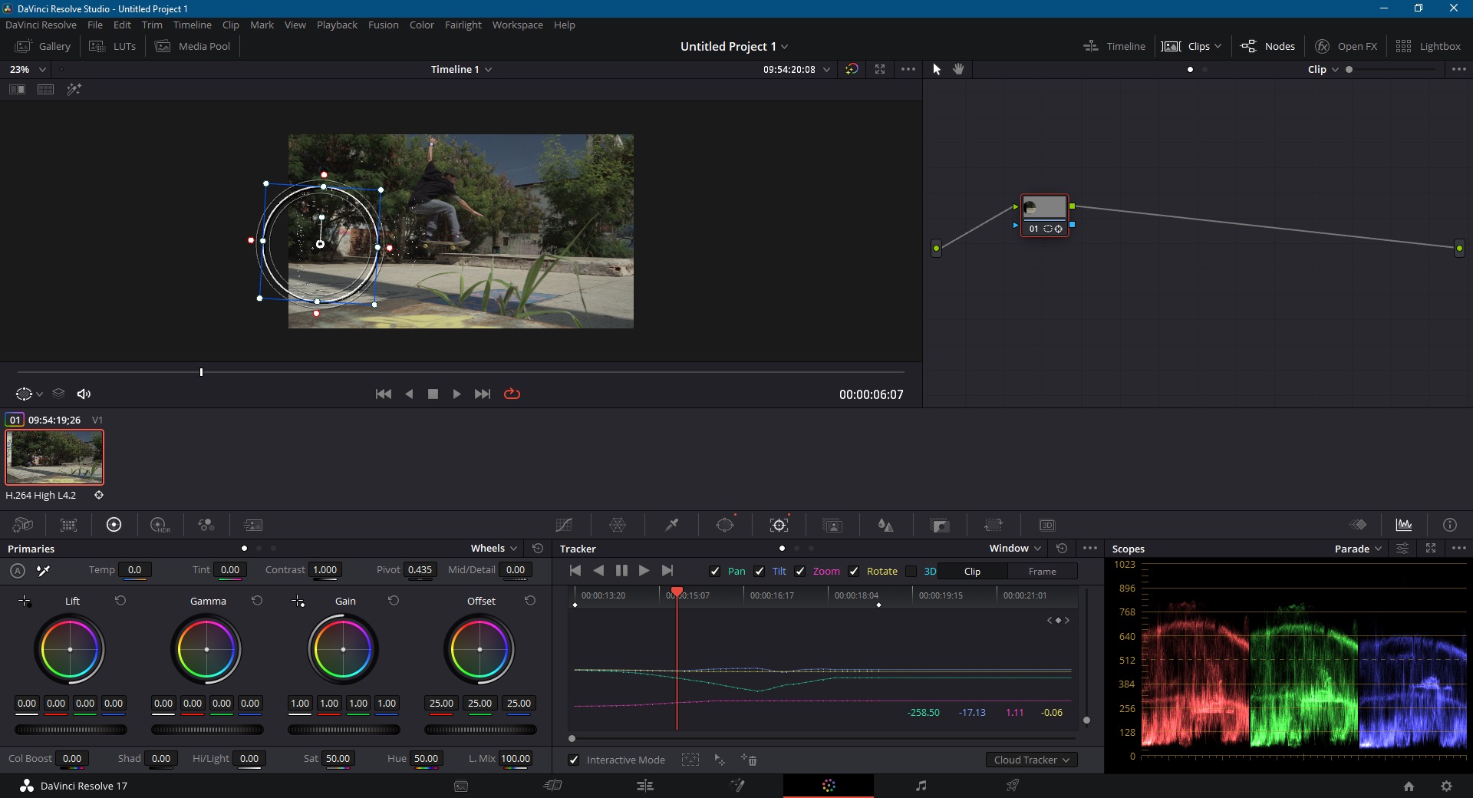
Task: Open the Gallery panel
Action: tap(44, 46)
